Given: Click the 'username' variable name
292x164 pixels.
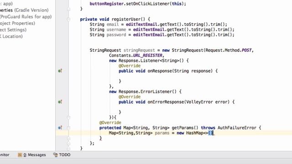Looking at the screenshot, I should click(116, 30).
